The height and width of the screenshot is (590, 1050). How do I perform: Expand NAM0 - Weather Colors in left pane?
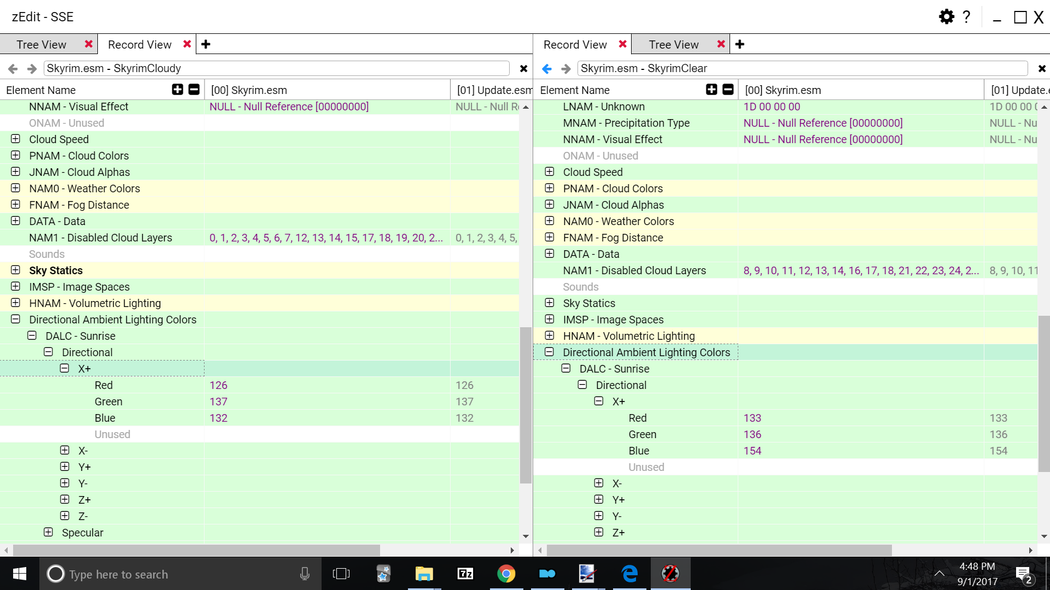pyautogui.click(x=15, y=188)
